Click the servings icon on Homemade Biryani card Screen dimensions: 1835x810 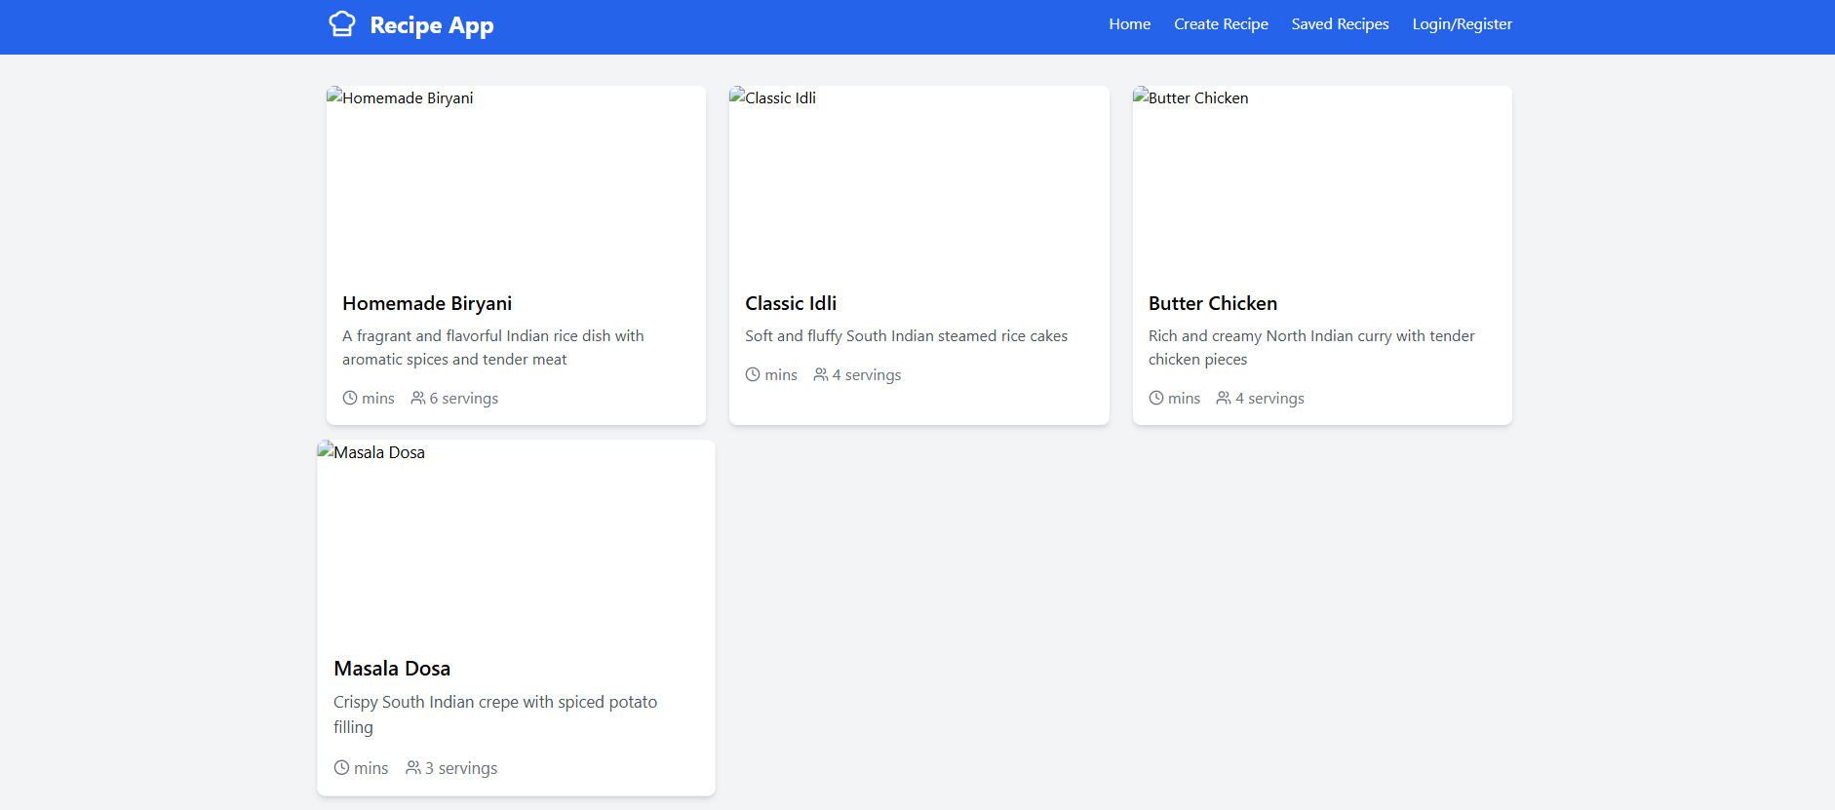[417, 398]
